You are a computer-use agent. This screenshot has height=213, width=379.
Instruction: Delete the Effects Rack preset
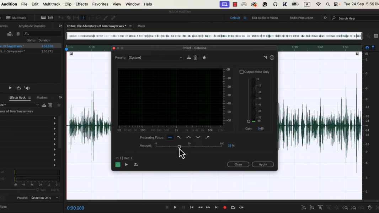(50, 105)
